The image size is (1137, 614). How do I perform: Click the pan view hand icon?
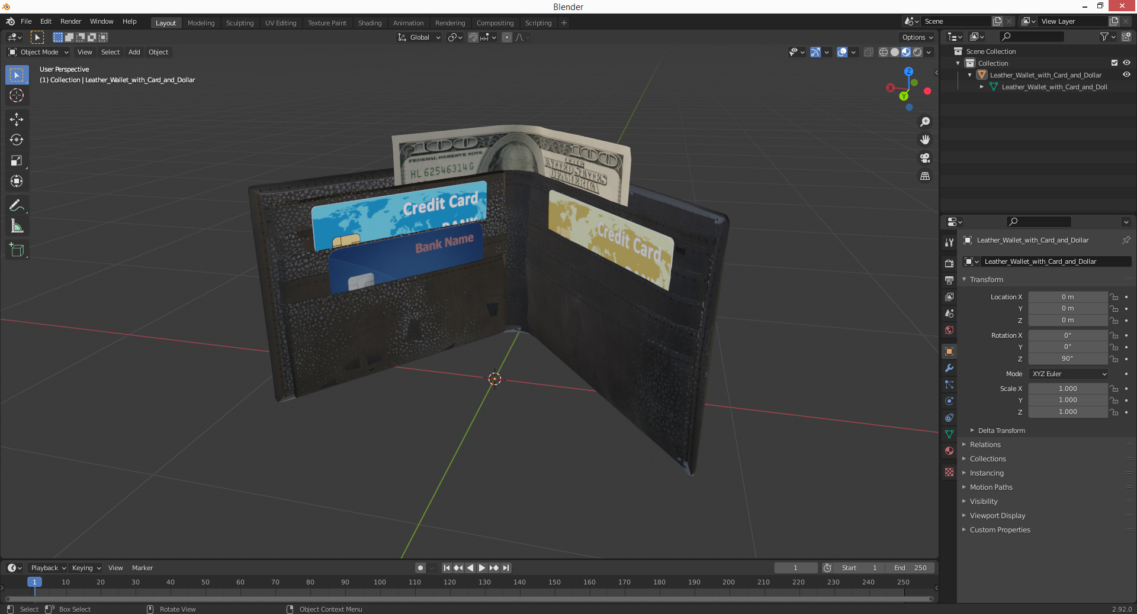(925, 140)
